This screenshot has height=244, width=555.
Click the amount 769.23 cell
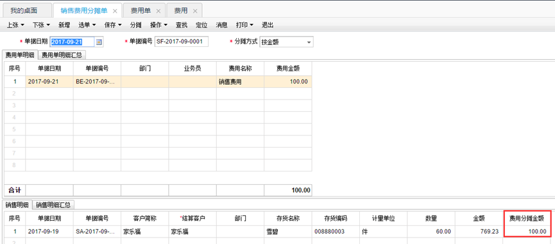(x=479, y=232)
